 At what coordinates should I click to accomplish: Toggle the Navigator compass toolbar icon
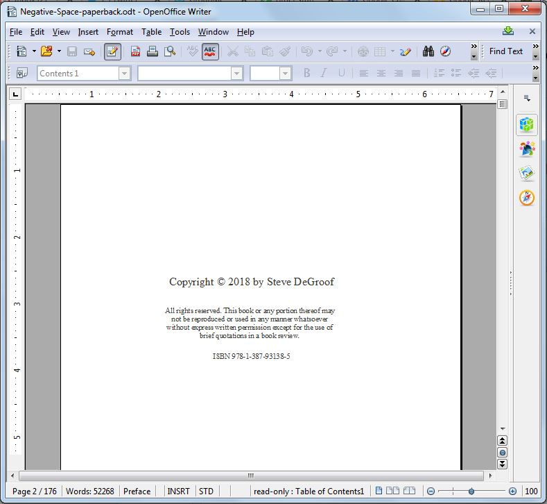tap(446, 51)
